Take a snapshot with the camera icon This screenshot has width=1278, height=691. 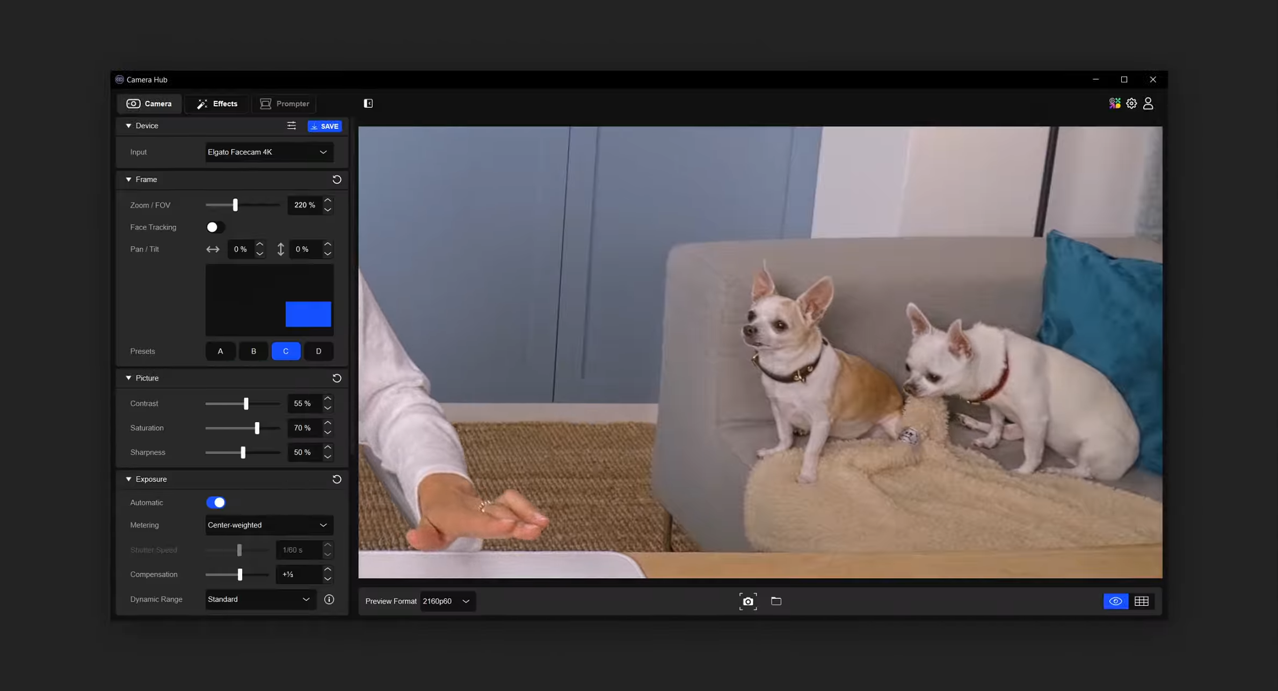747,601
